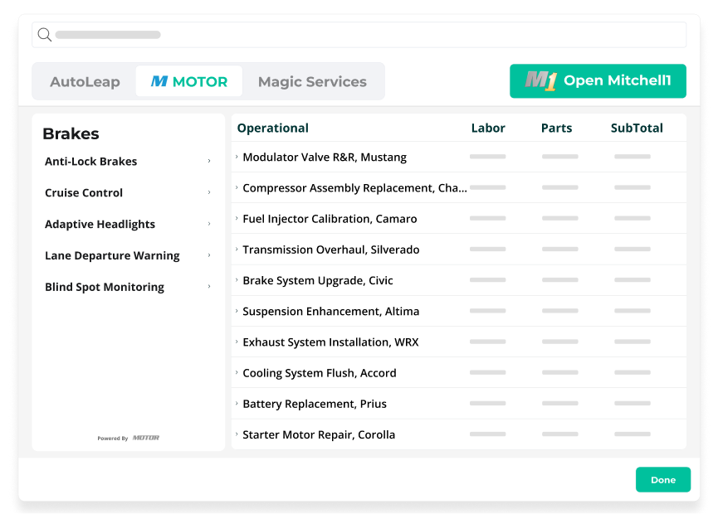Select Brake System Upgrade, Civic operation
The height and width of the screenshot is (514, 718).
[318, 280]
